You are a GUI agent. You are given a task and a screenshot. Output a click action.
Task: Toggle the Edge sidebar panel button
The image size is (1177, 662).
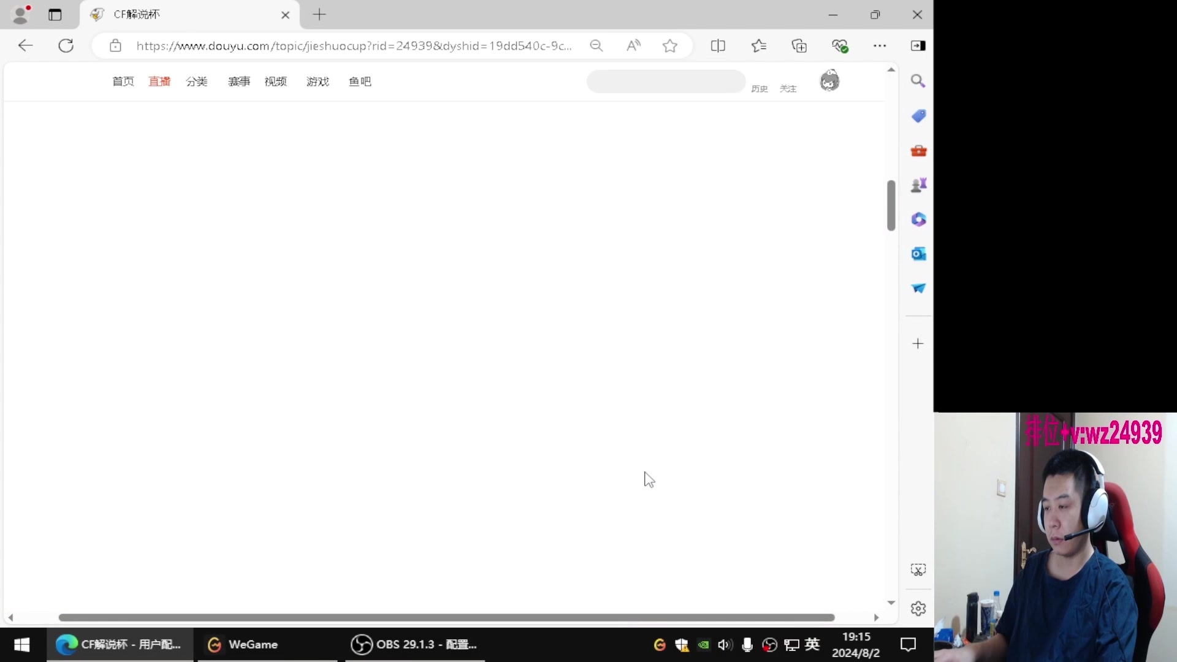point(918,45)
